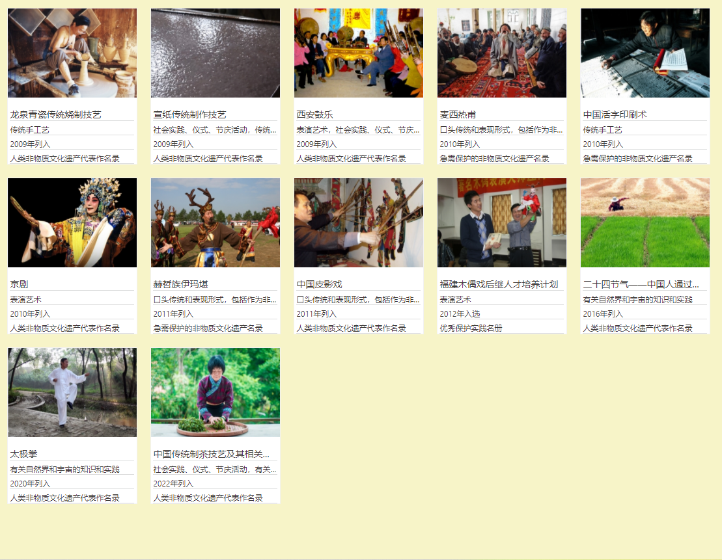Open the 中国活字印刷术 thumbnail image

pos(645,53)
